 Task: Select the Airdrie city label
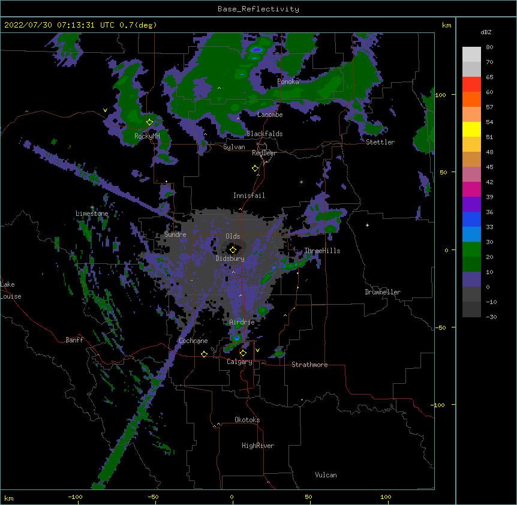pyautogui.click(x=242, y=322)
